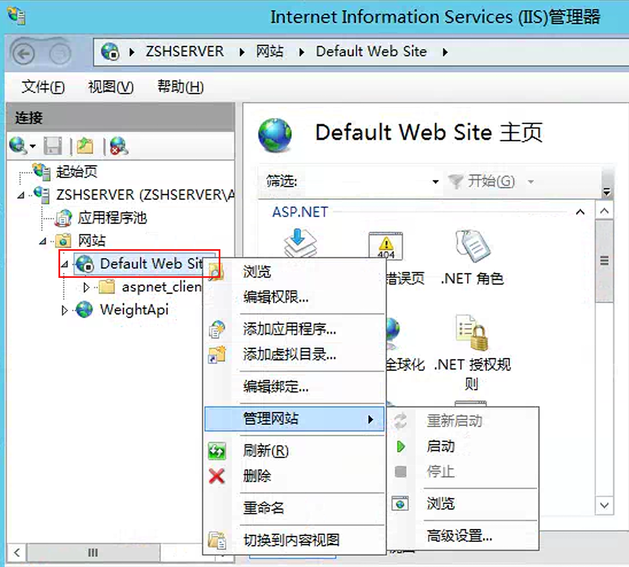Screen dimensions: 629x567
Task: Choose 启动 to start the website
Action: pos(463,447)
